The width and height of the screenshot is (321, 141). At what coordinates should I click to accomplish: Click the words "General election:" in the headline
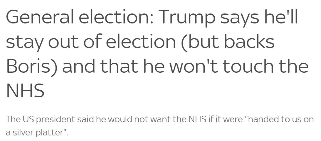(80, 16)
